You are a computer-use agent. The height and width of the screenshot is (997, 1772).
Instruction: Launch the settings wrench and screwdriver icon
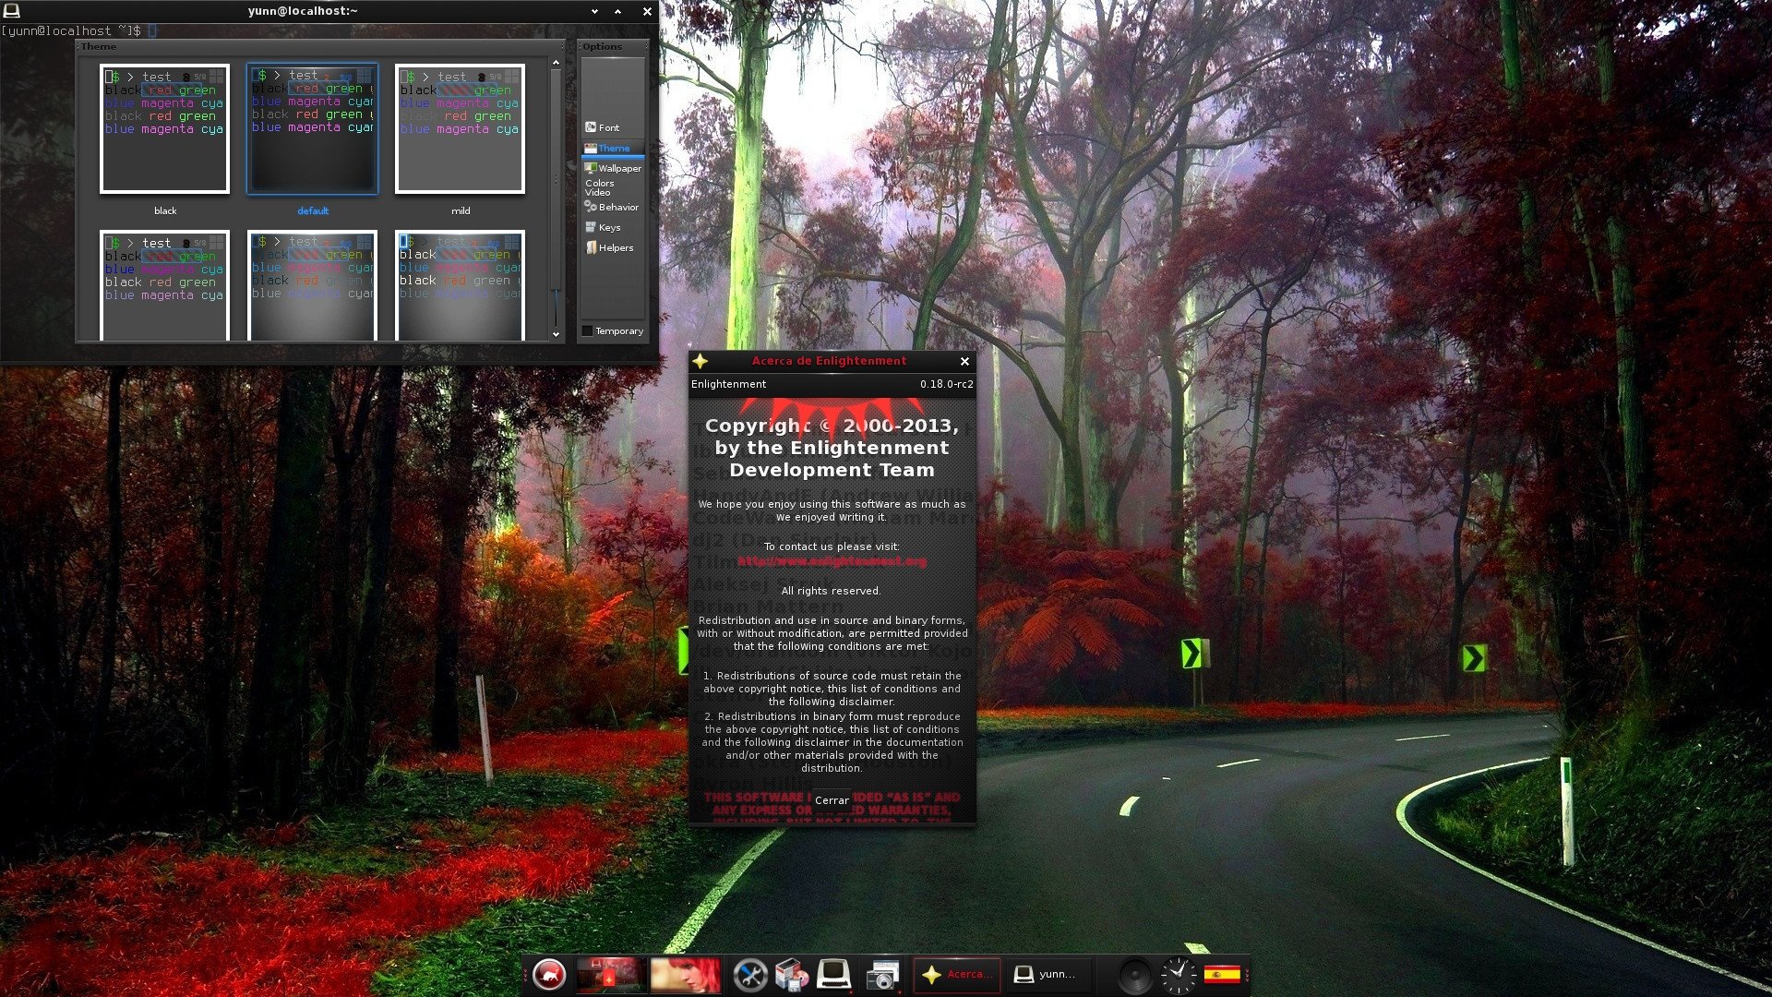pyautogui.click(x=749, y=975)
